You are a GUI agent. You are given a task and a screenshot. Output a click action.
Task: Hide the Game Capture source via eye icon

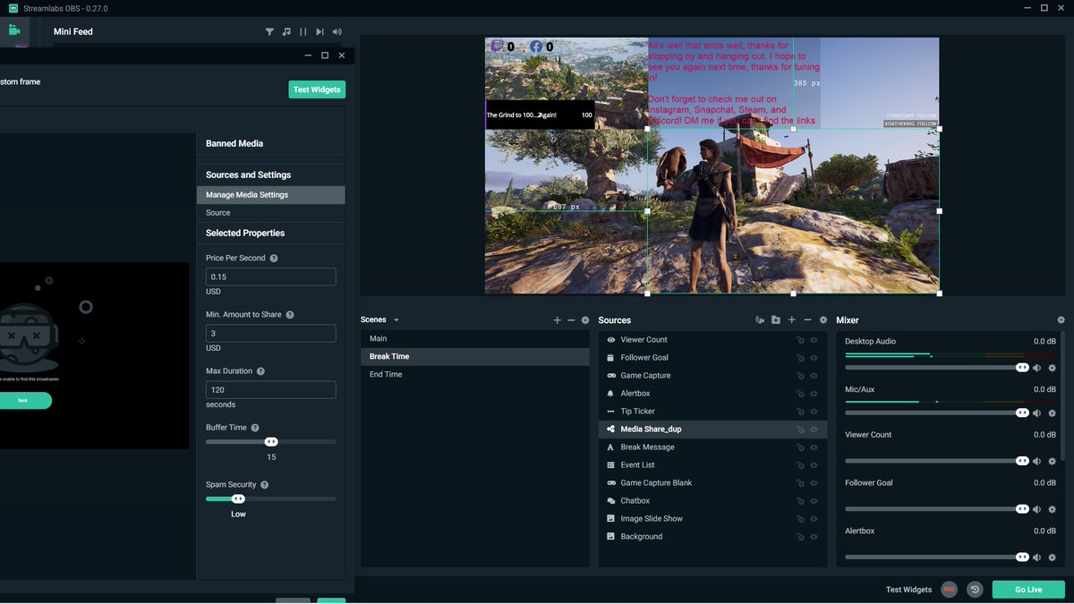(x=814, y=376)
